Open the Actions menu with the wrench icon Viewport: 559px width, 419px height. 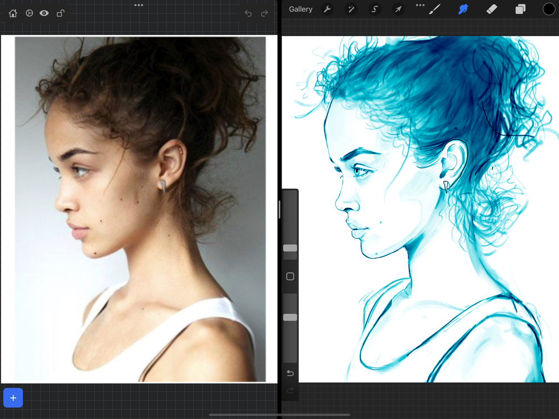click(x=328, y=9)
